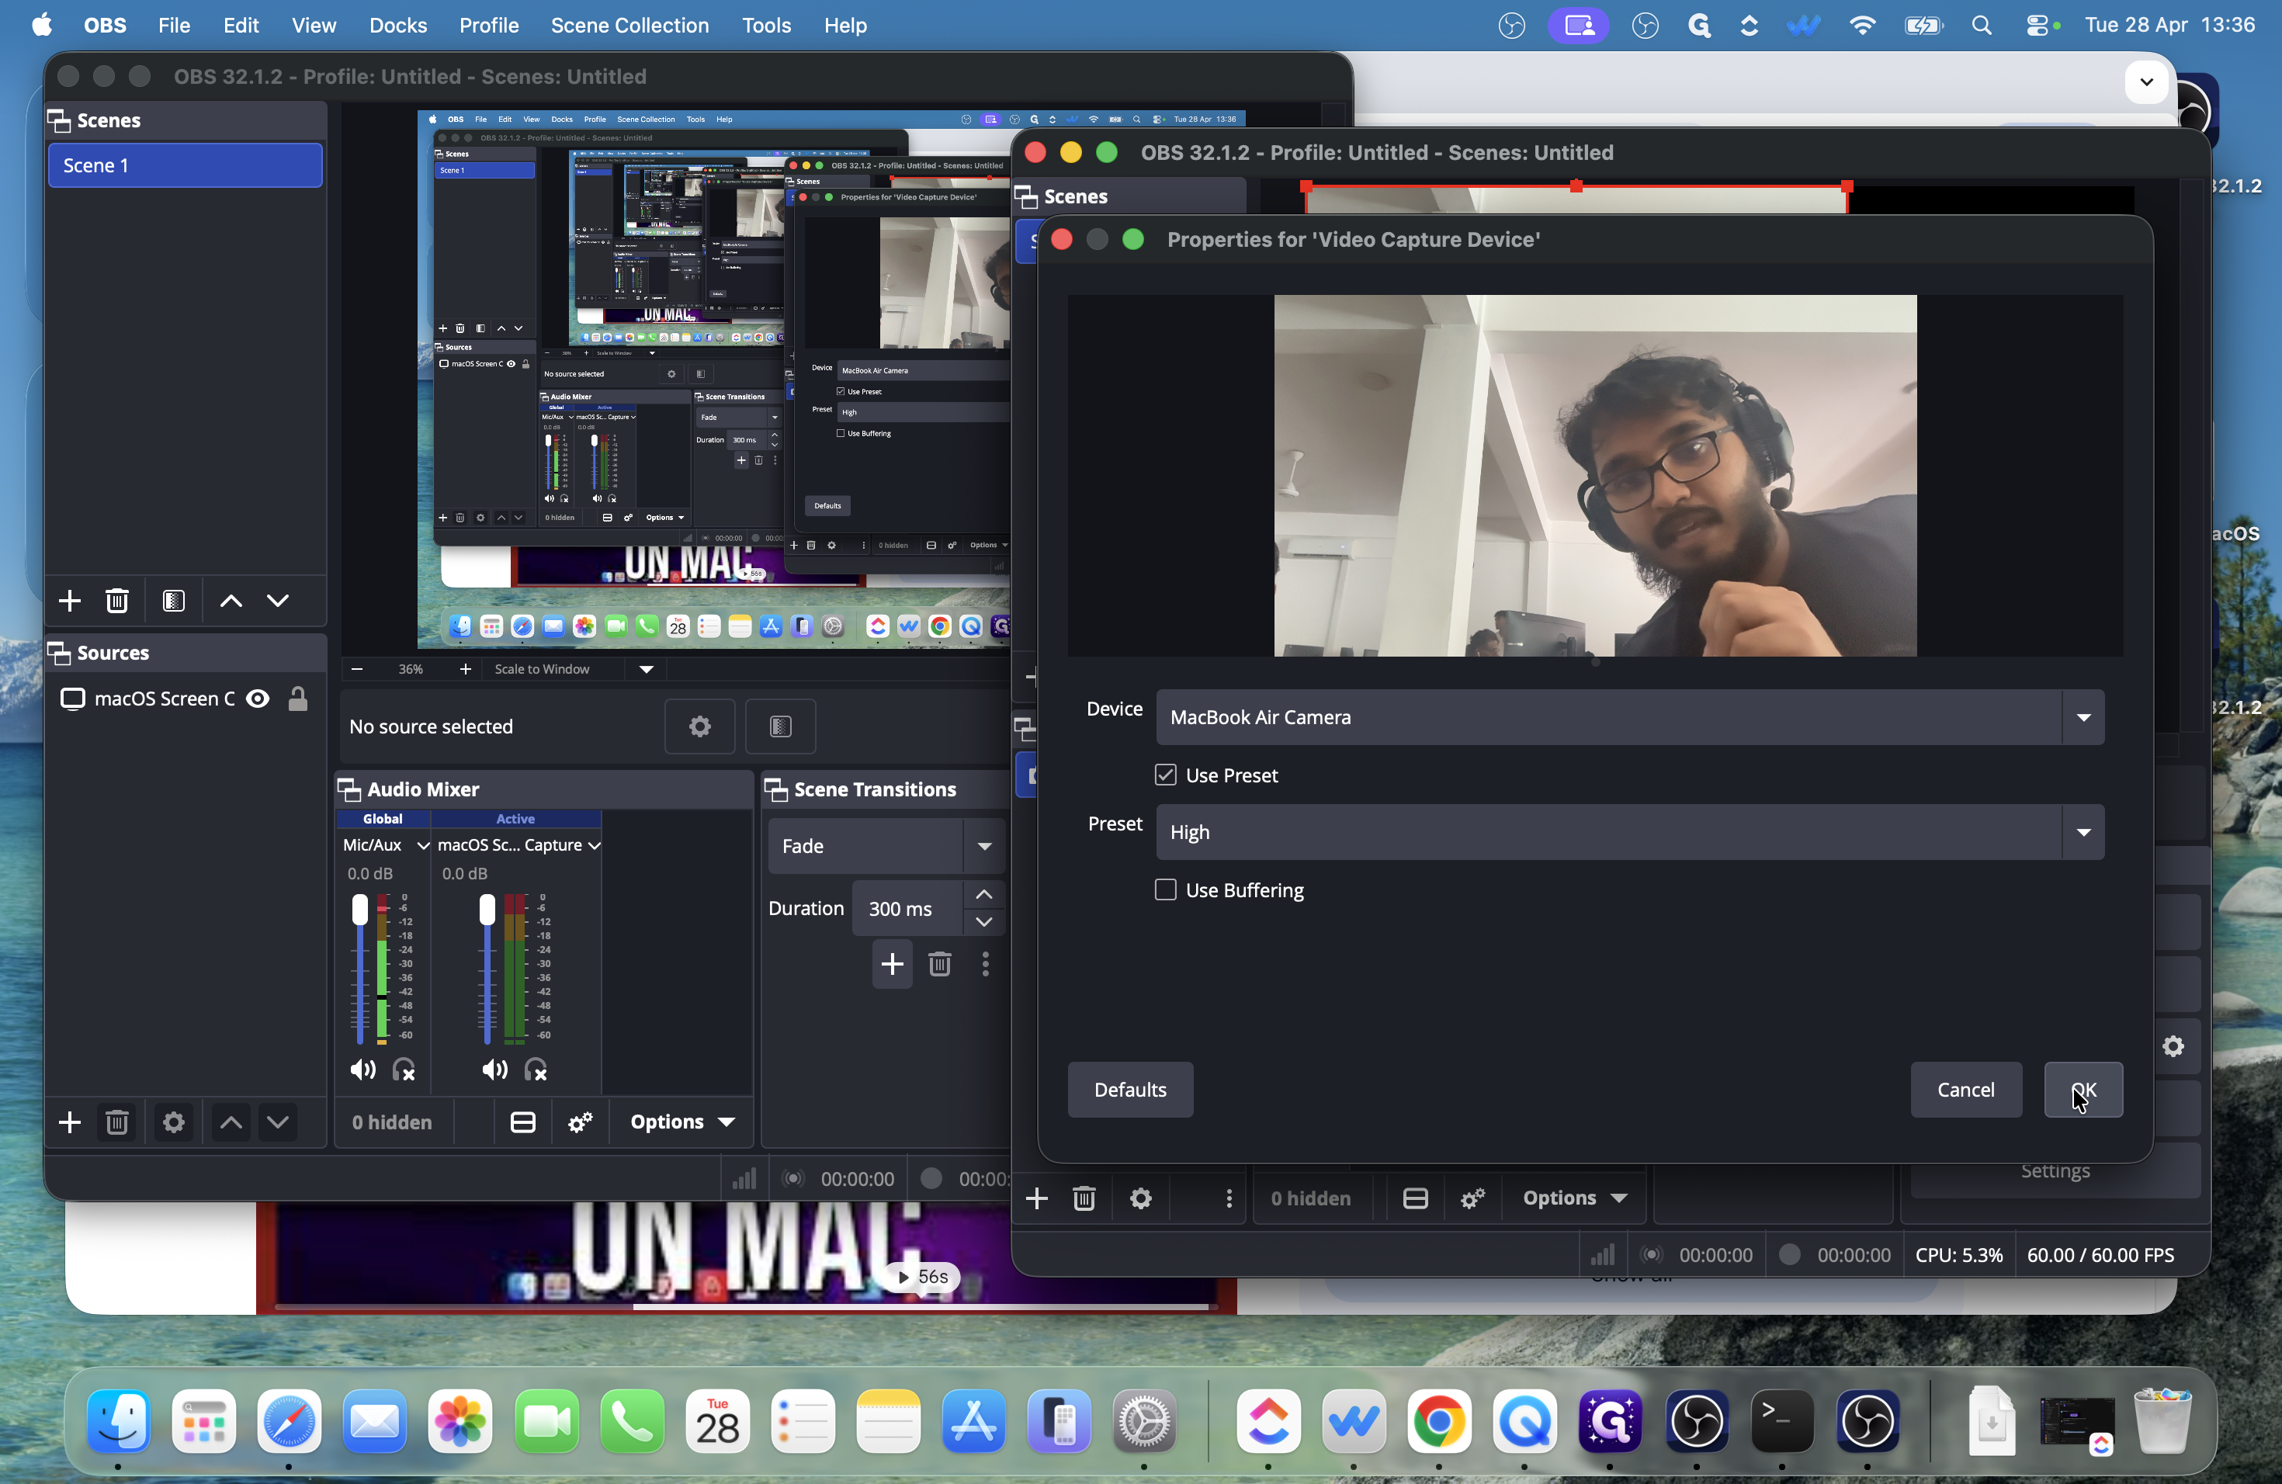Screen dimensions: 2282x1484
Task: Open filters button next to No source selected
Action: point(781,726)
